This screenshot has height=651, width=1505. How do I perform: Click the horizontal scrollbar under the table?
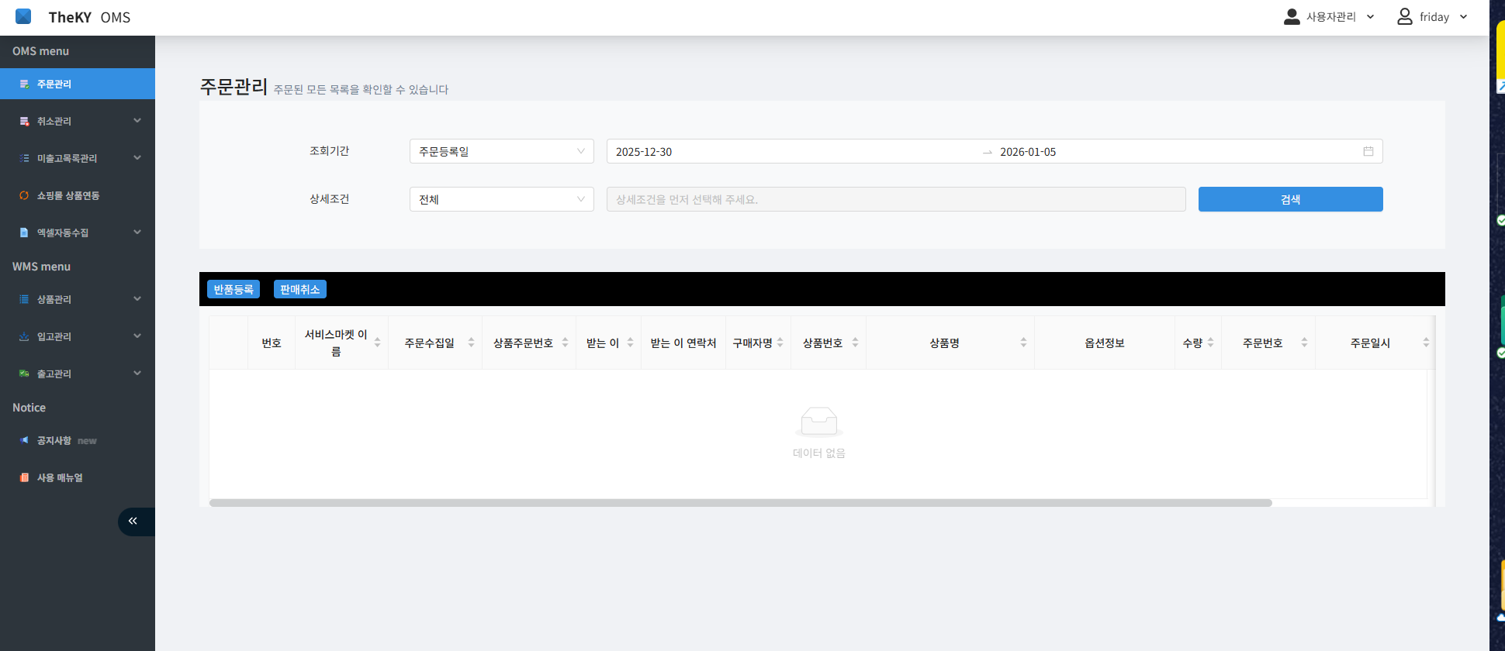click(x=740, y=503)
